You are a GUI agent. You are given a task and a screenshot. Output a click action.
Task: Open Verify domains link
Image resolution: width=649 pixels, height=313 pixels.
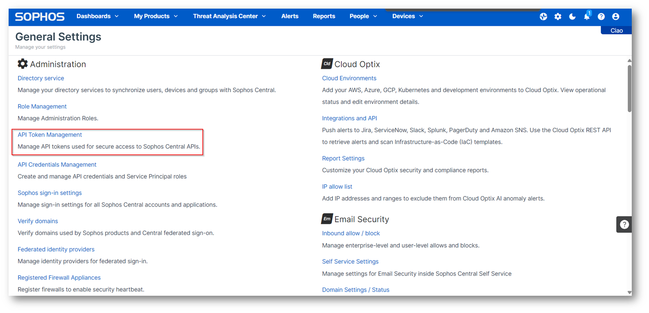click(38, 221)
